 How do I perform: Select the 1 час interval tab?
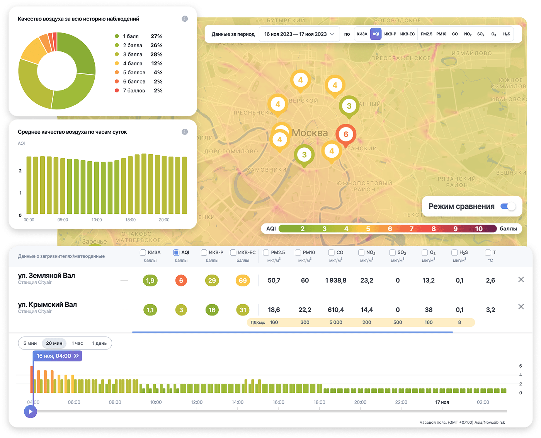[x=77, y=343]
